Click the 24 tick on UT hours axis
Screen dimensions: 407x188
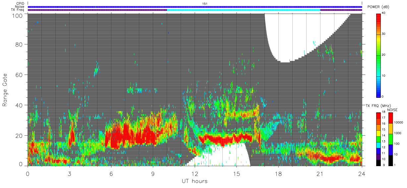[362, 173]
